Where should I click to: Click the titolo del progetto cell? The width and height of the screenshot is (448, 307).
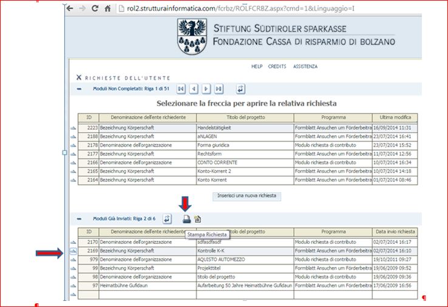click(245, 277)
